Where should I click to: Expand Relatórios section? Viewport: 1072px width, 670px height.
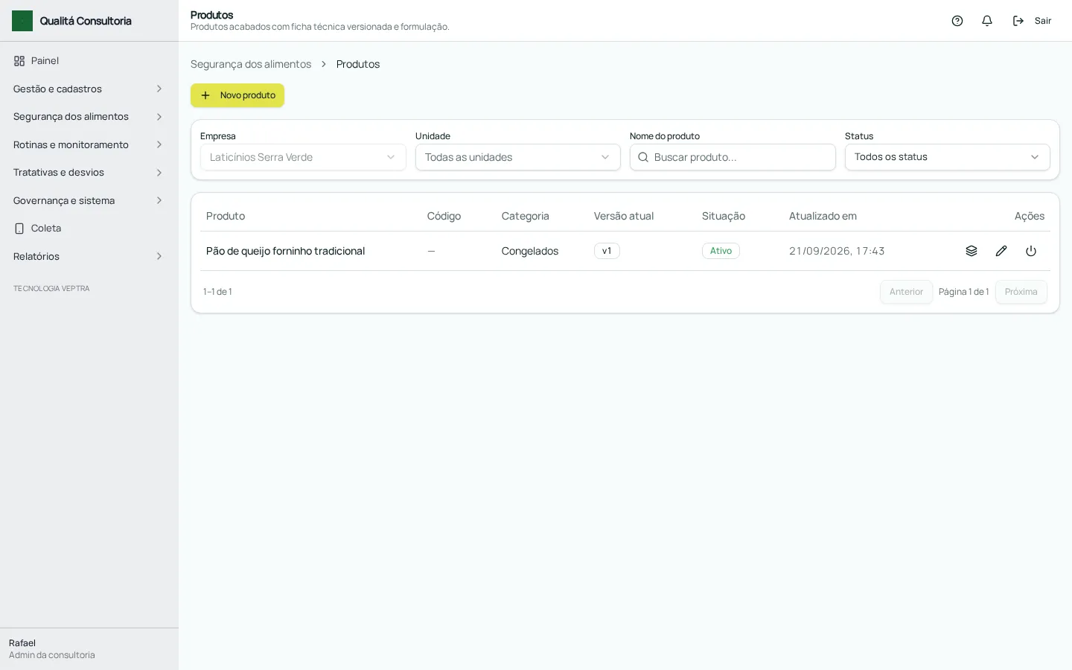[x=89, y=256]
